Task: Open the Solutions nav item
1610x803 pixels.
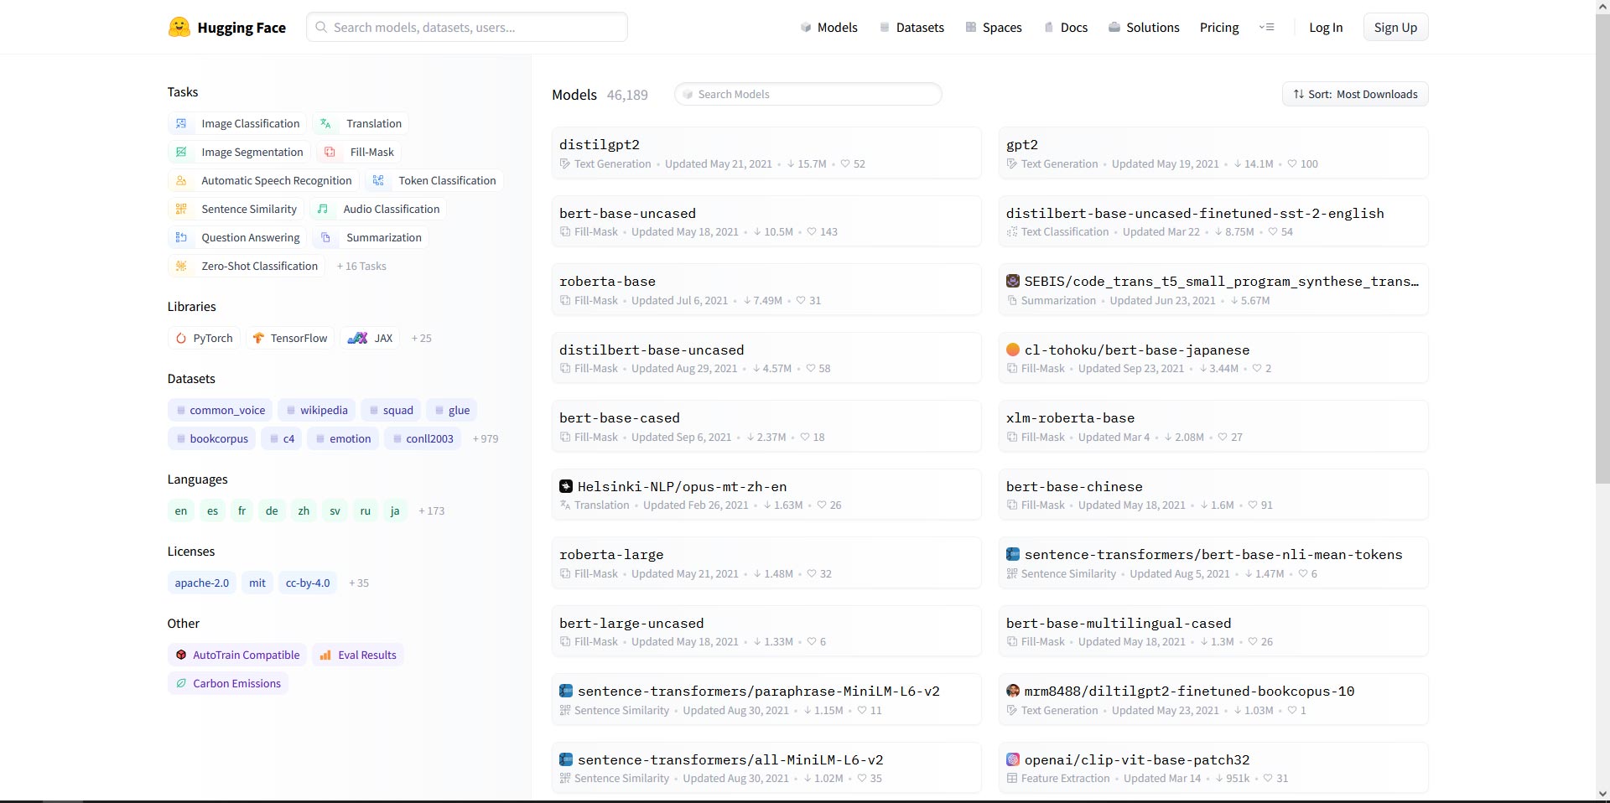Action: click(x=1144, y=27)
